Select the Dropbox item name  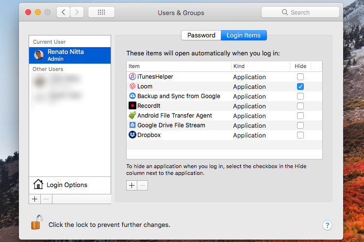(149, 135)
